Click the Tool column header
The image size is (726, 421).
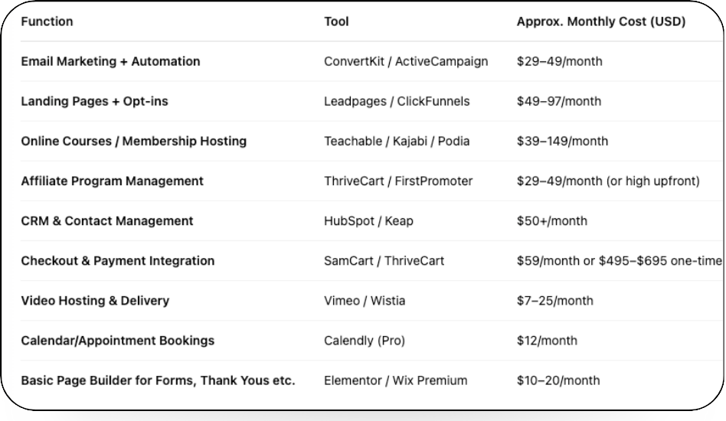336,21
